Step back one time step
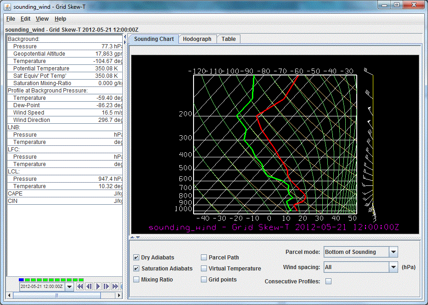 click(x=89, y=286)
